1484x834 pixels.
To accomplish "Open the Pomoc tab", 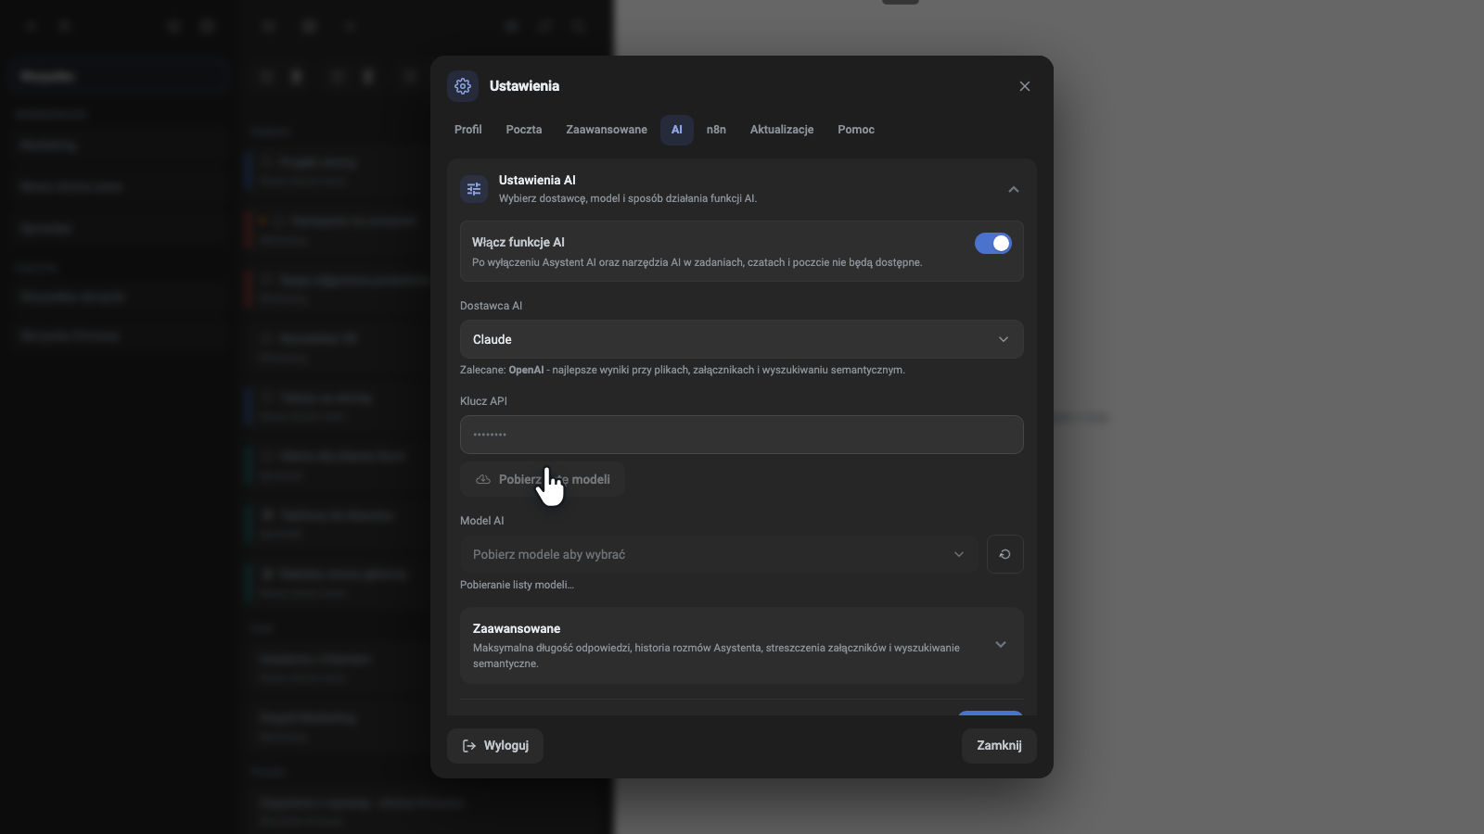I will 856,130.
